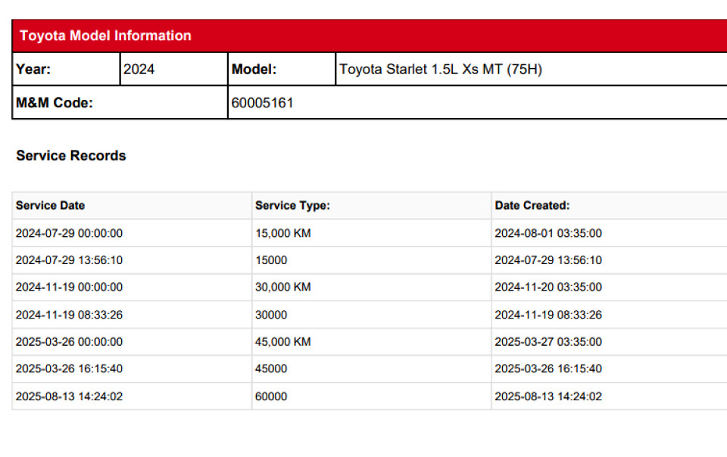The width and height of the screenshot is (727, 457).
Task: Click the year value 2024
Action: [x=139, y=70]
